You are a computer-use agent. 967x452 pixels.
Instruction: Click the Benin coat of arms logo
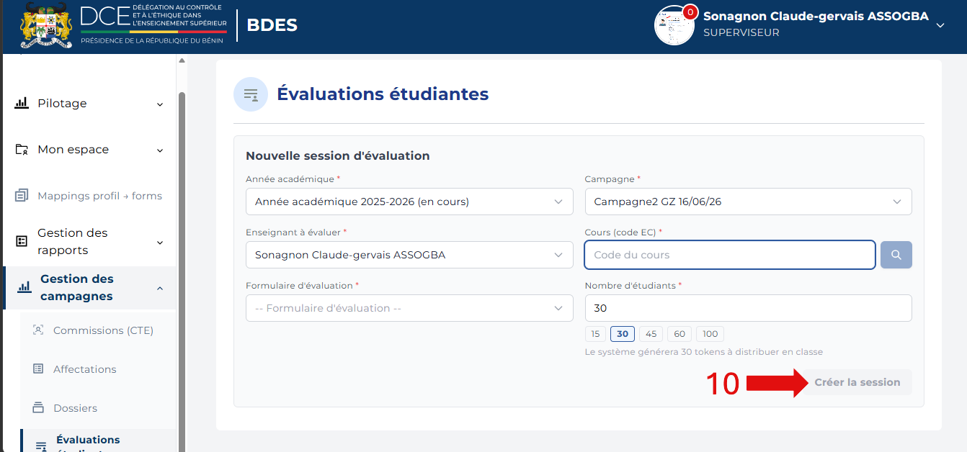pyautogui.click(x=47, y=25)
